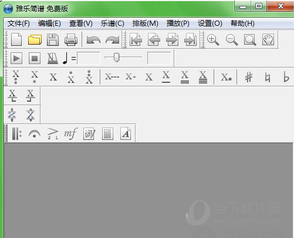This screenshot has height=238, width=294.
Task: Click the mf dynamics marking icon
Action: [x=71, y=134]
